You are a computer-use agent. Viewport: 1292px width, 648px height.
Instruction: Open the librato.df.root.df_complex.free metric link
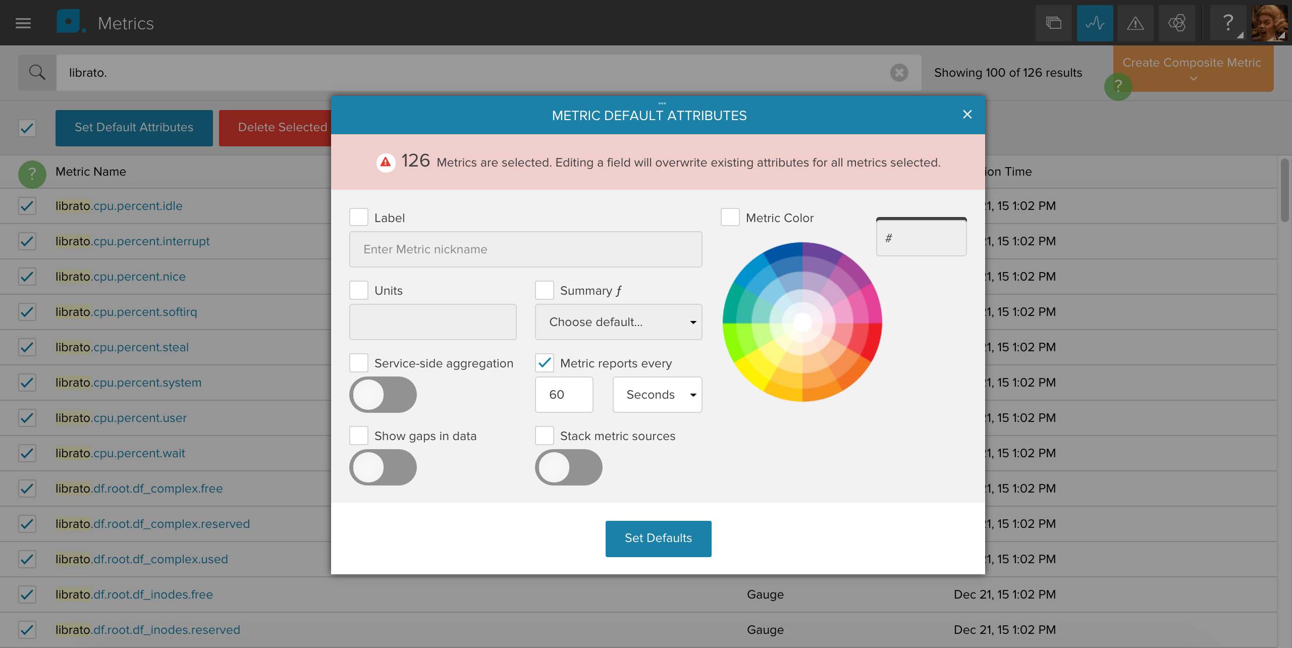point(139,489)
